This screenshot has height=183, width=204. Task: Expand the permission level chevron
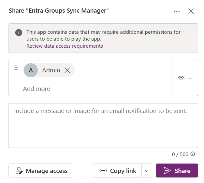coord(190,78)
